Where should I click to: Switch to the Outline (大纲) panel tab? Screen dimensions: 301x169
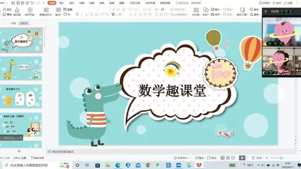pyautogui.click(x=13, y=23)
